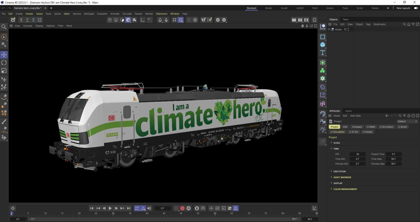Select the Rotate tool
This screenshot has width=420, height=222.
pyautogui.click(x=4, y=63)
